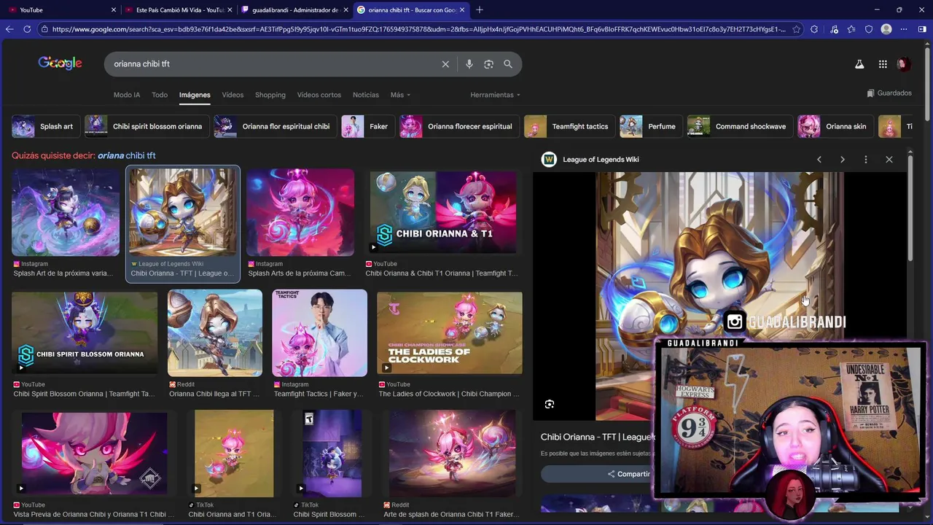
Task: Show next image in preview panel
Action: [843, 159]
